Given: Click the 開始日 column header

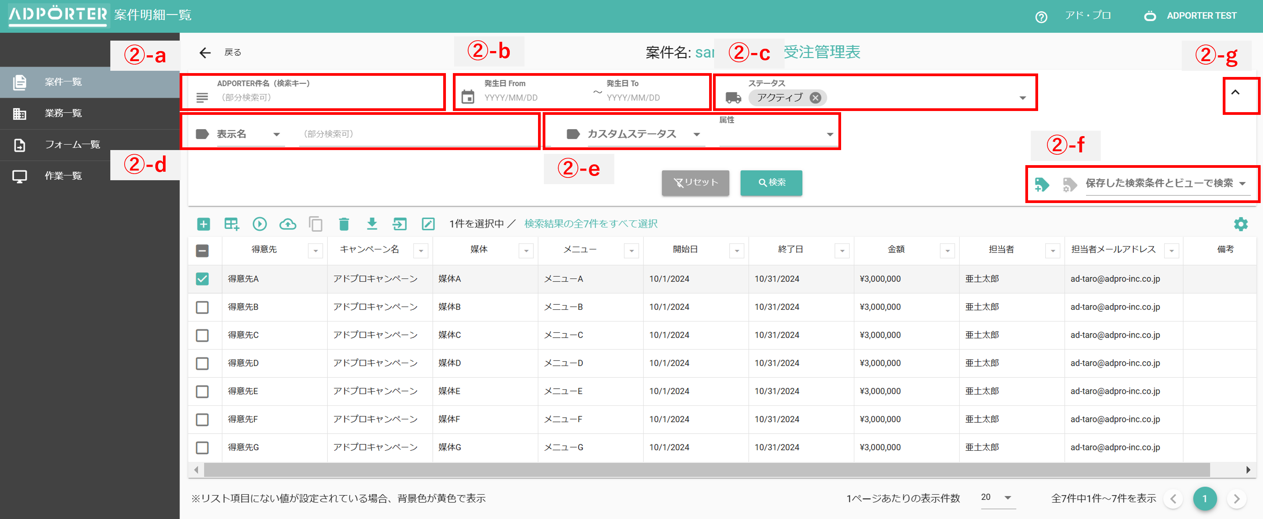Looking at the screenshot, I should tap(685, 249).
